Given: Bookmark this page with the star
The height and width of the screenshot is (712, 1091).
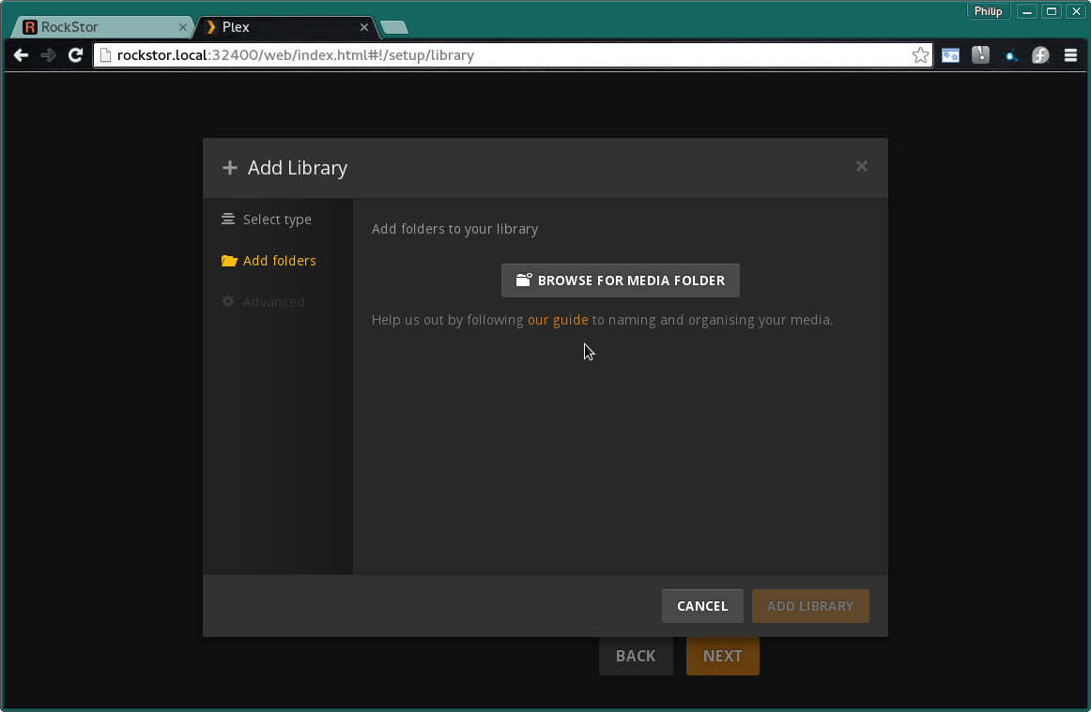Looking at the screenshot, I should point(920,55).
